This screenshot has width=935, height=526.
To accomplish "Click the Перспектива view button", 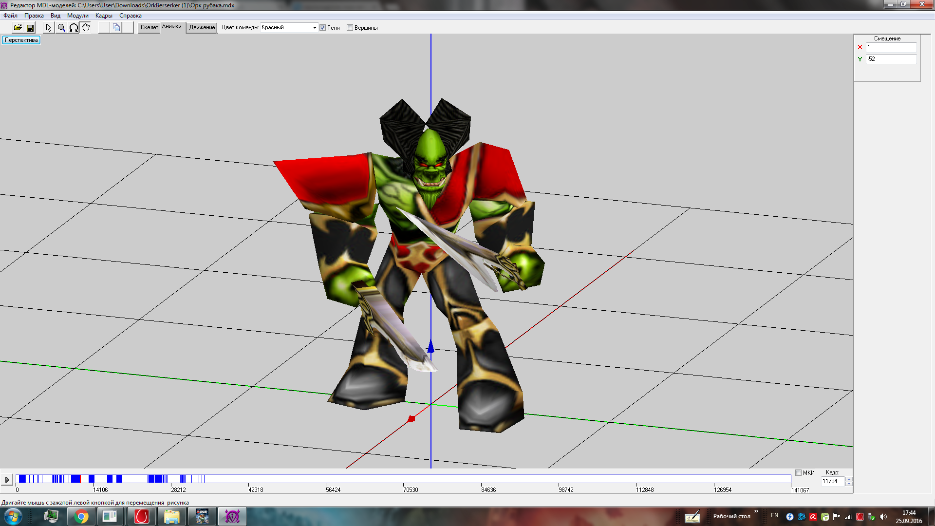I will [21, 40].
